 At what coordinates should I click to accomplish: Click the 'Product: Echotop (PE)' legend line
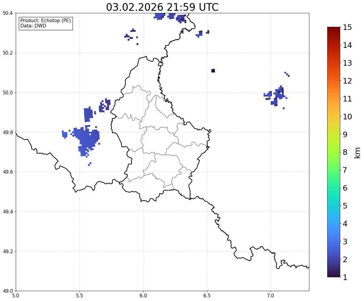coord(45,20)
